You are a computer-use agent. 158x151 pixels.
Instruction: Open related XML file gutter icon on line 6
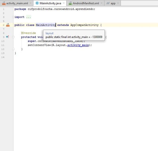click(8, 25)
